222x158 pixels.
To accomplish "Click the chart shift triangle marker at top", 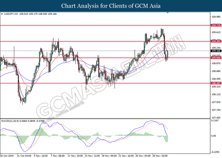I will pyautogui.click(x=168, y=13).
